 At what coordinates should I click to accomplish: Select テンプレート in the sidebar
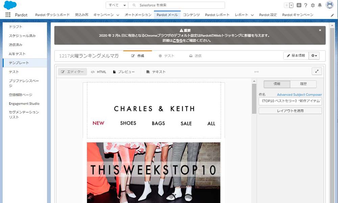[x=25, y=63]
